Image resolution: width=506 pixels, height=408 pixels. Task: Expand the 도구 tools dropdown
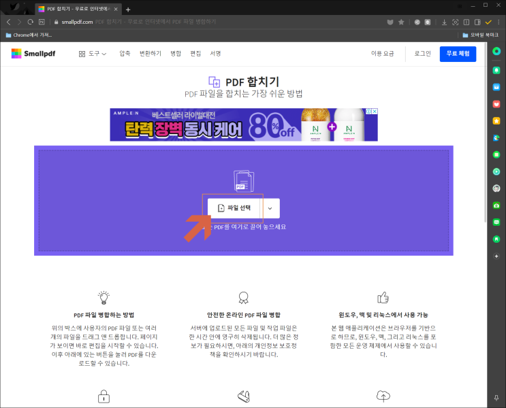point(93,54)
